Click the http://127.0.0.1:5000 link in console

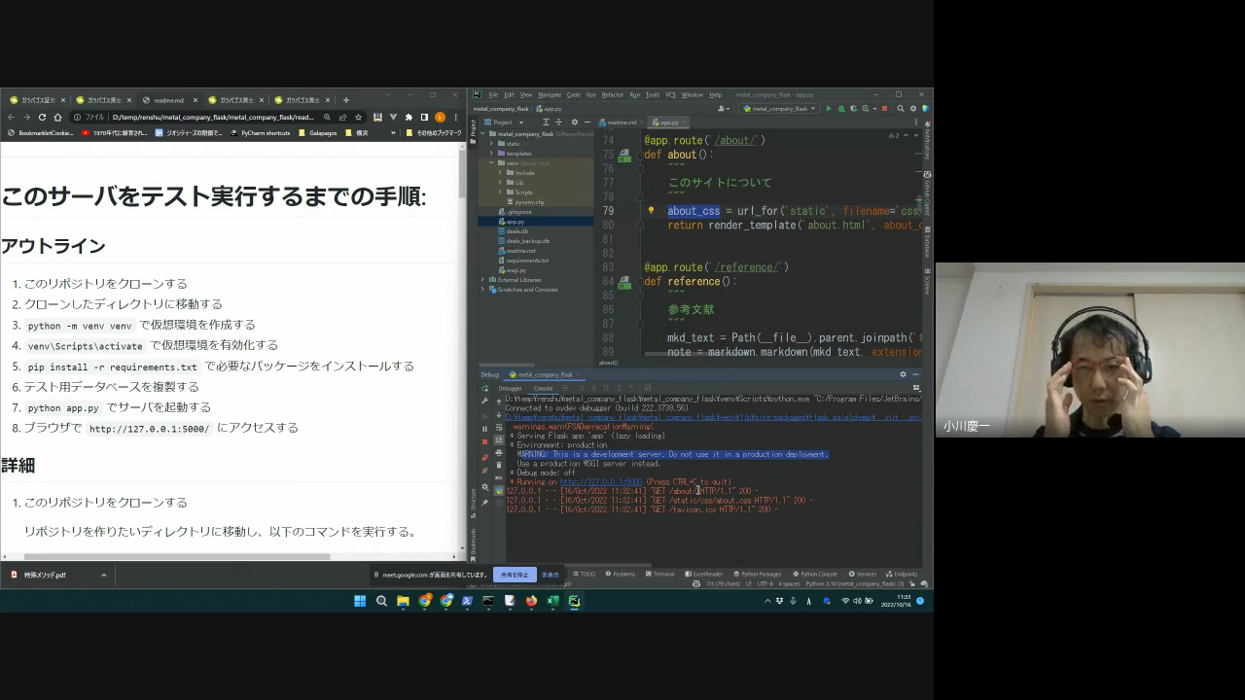(x=600, y=482)
